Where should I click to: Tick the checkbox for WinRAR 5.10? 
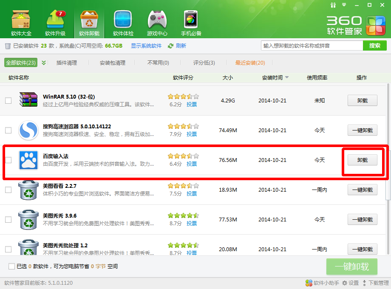tap(8, 101)
